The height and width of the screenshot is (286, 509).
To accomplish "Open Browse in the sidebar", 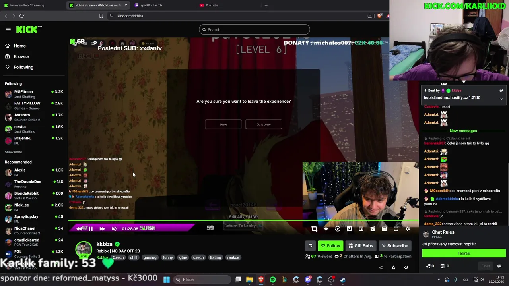I will [x=17, y=56].
